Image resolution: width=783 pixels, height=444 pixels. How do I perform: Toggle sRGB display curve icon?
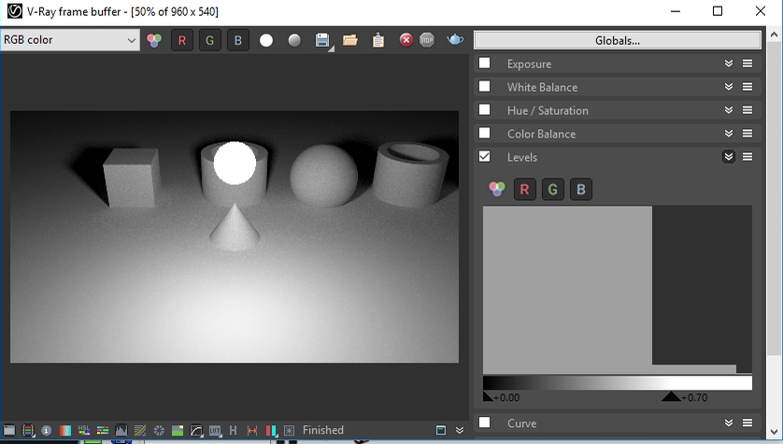tap(196, 430)
